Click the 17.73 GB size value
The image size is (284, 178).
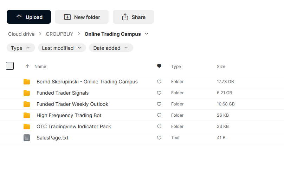pos(225,82)
